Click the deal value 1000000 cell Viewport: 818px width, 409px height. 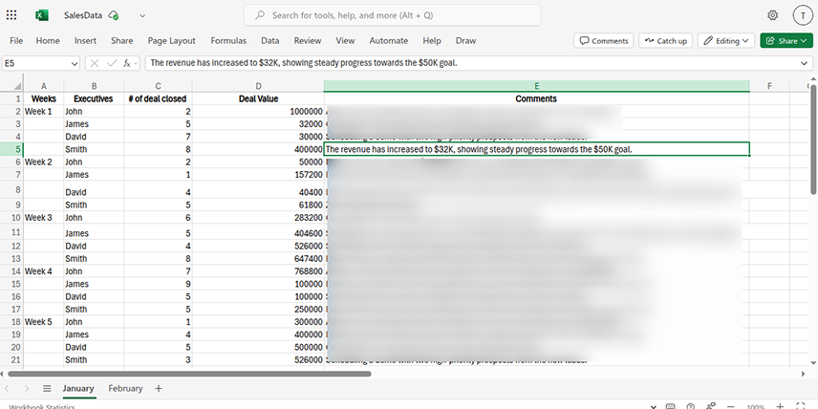[x=258, y=111]
